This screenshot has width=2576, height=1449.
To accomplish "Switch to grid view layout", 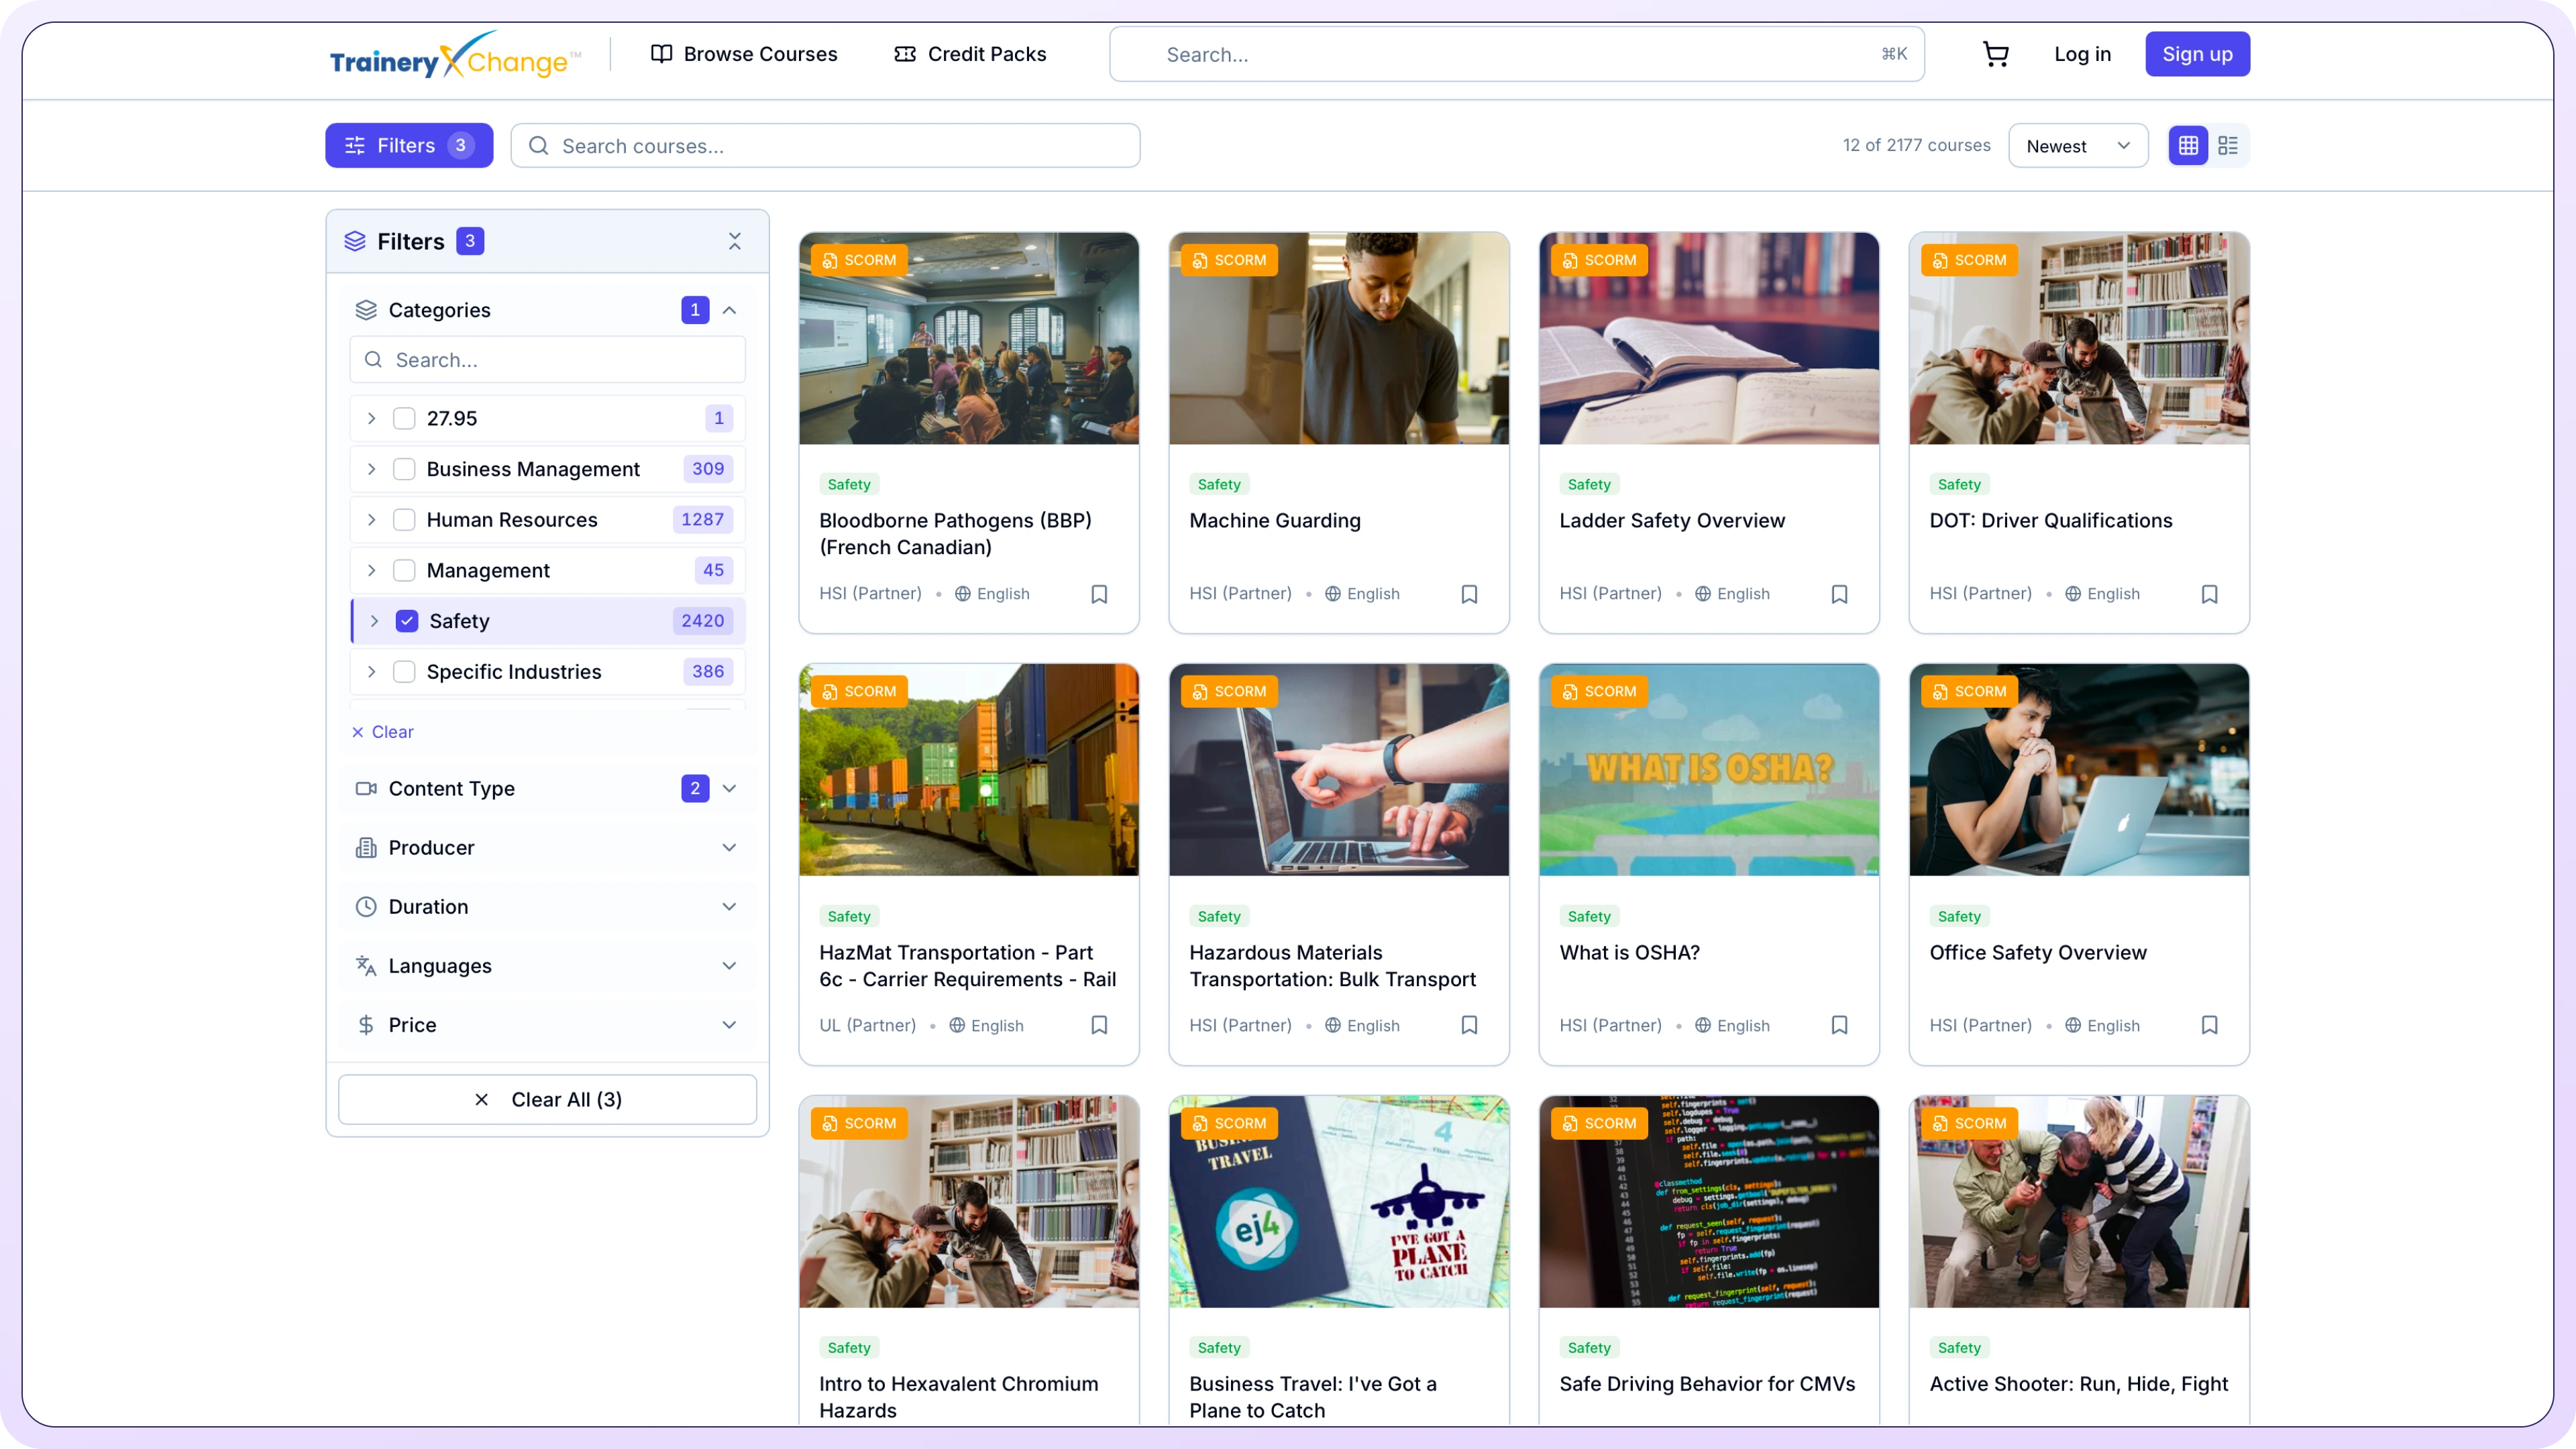I will point(2188,145).
